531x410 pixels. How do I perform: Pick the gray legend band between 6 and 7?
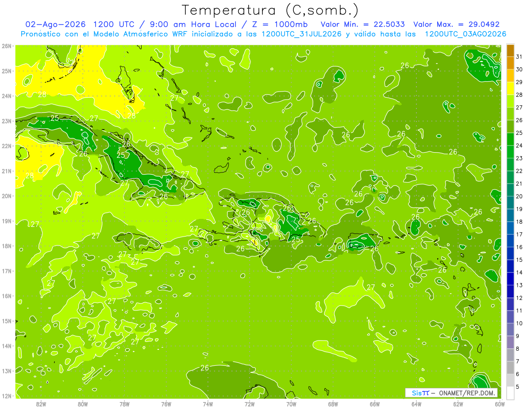[510, 367]
